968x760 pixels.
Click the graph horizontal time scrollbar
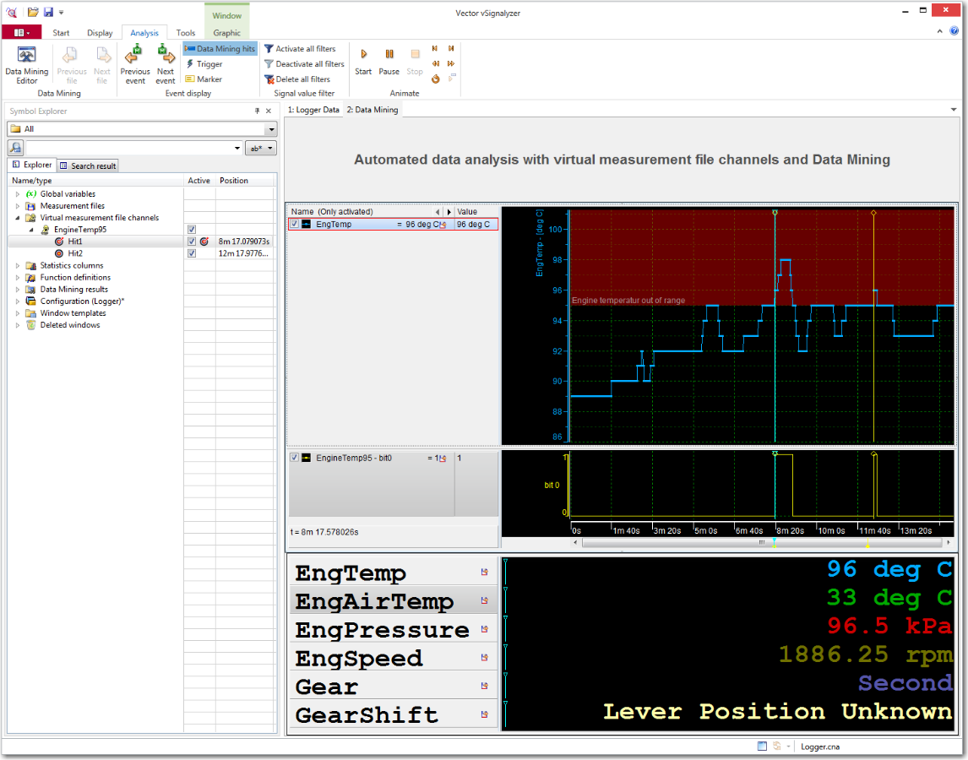click(762, 543)
